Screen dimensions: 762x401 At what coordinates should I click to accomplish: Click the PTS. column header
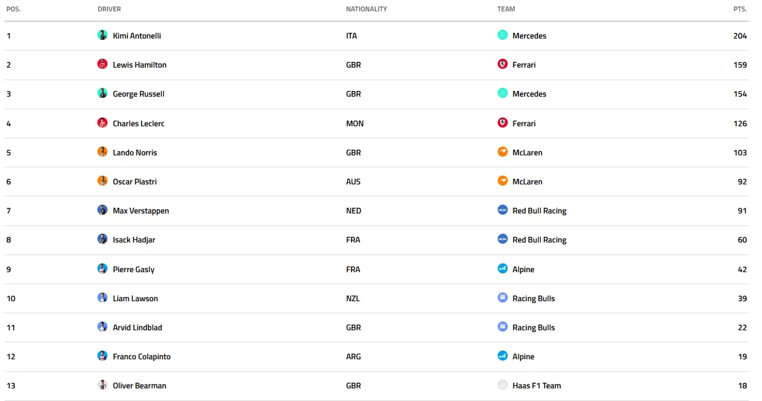740,9
